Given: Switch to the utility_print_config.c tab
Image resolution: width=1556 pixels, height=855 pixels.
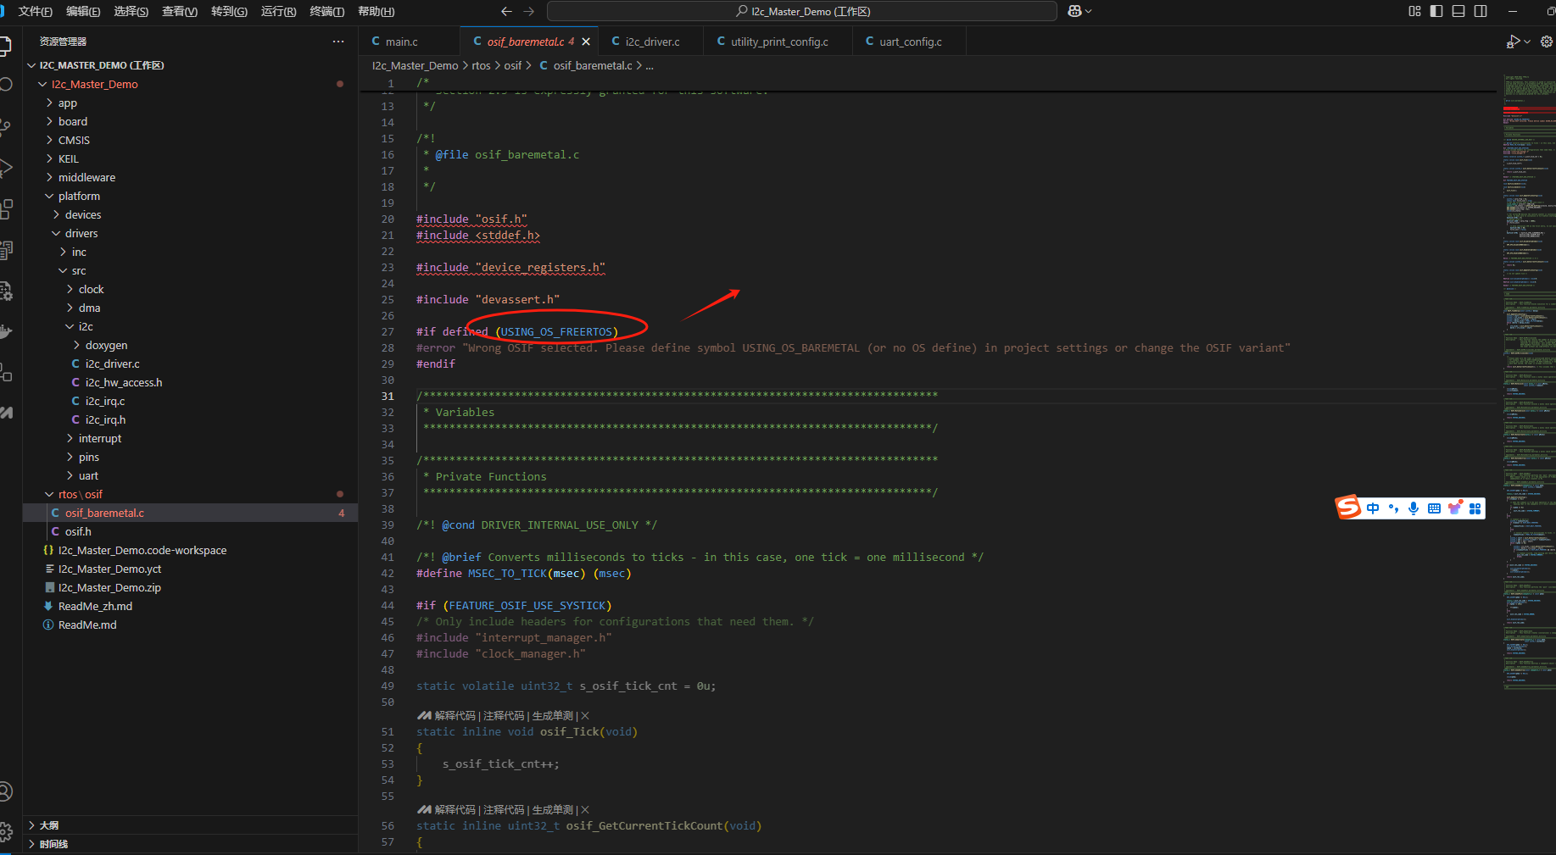Looking at the screenshot, I should 778,42.
